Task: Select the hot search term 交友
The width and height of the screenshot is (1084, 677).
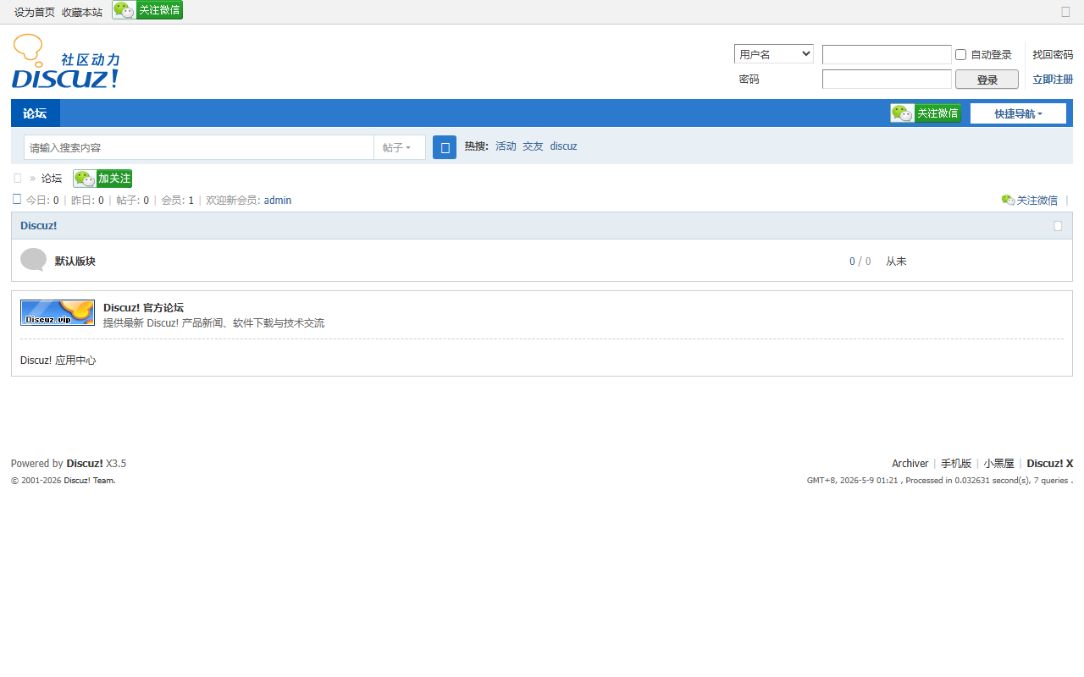Action: [x=533, y=146]
